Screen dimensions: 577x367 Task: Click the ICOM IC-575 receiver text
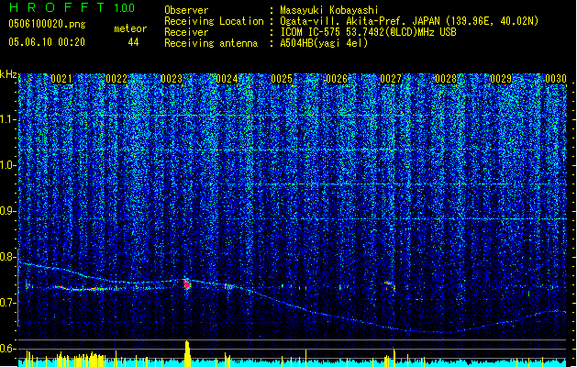368,32
